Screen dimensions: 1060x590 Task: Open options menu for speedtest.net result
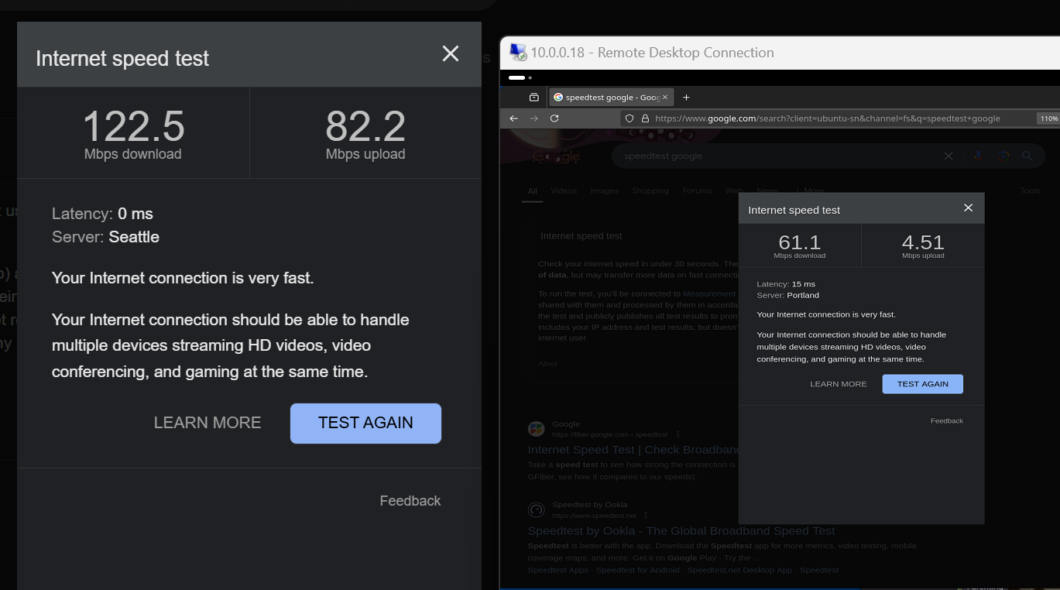[646, 516]
